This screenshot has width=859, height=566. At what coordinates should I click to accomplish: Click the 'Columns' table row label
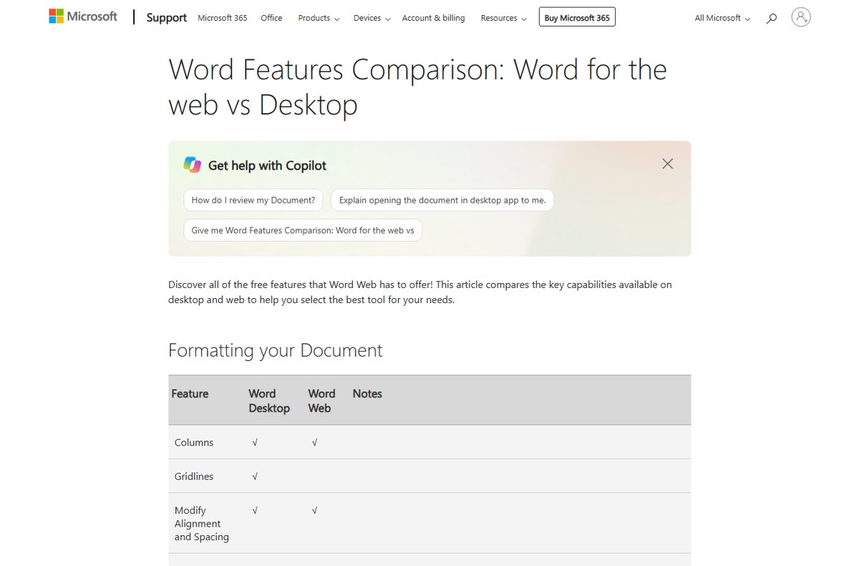pyautogui.click(x=194, y=442)
